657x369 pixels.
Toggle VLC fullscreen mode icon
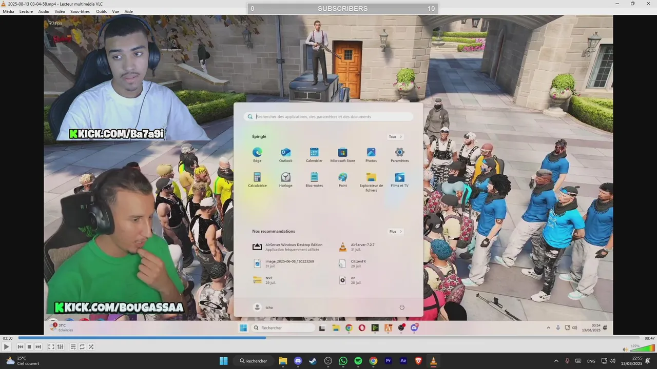[x=51, y=347]
